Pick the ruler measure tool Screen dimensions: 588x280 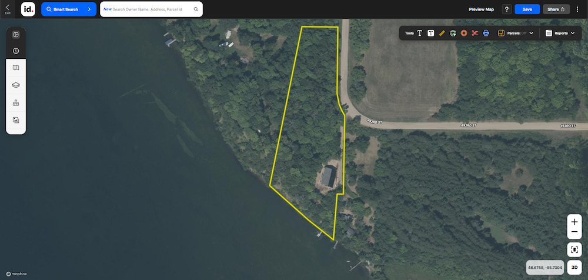pos(442,33)
